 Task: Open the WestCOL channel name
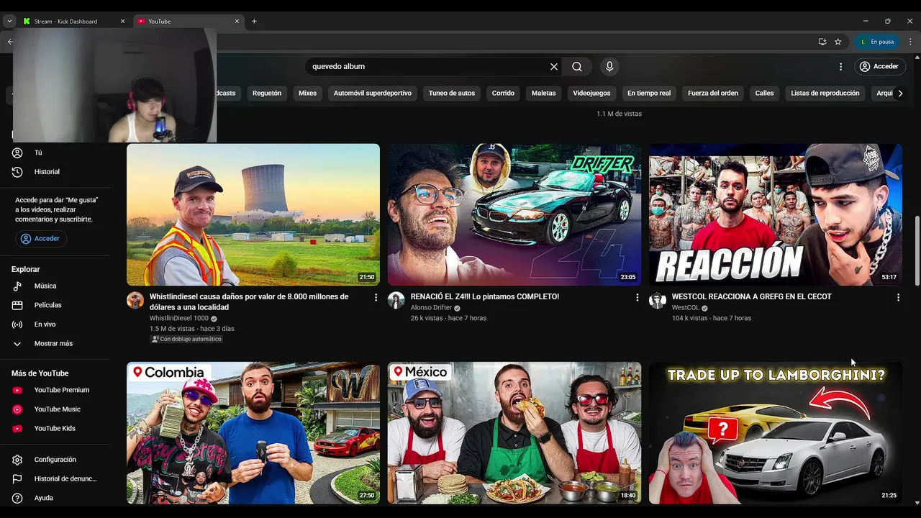[x=686, y=308]
